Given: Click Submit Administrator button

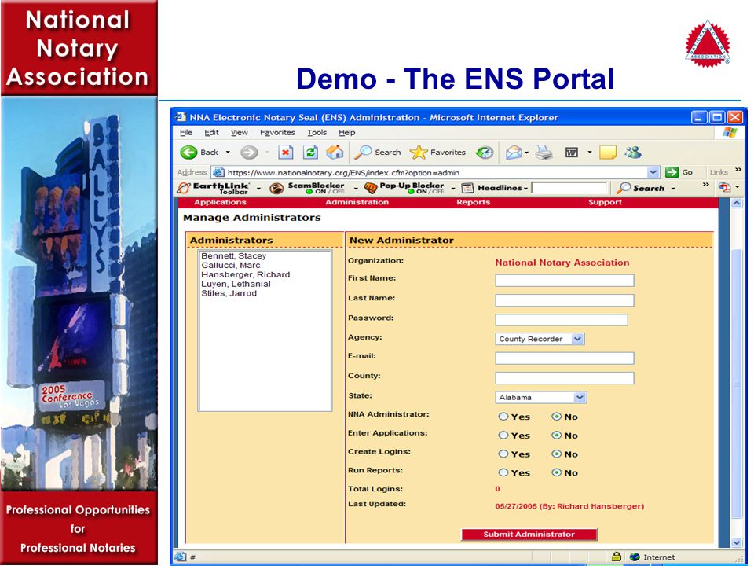Looking at the screenshot, I should (x=529, y=535).
